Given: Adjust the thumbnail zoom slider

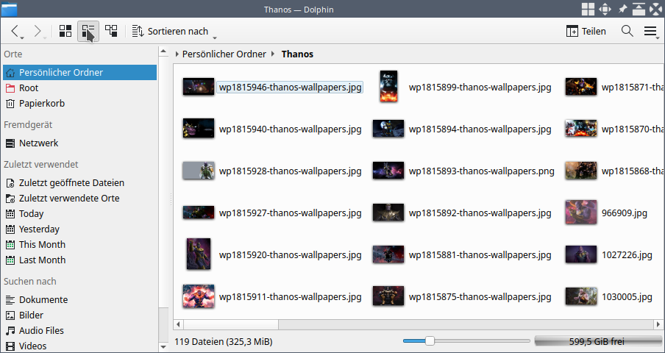Looking at the screenshot, I should (x=466, y=340).
